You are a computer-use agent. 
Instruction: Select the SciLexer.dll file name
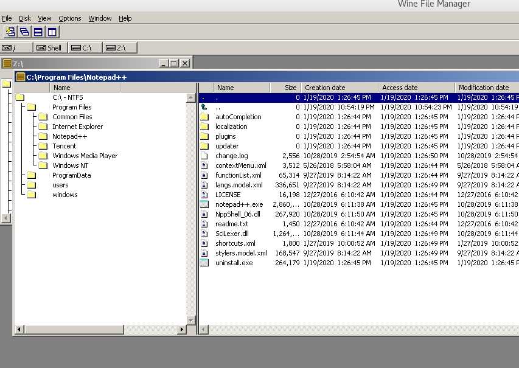tap(232, 234)
